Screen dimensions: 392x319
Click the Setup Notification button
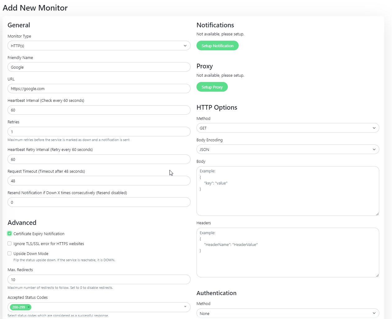217,46
